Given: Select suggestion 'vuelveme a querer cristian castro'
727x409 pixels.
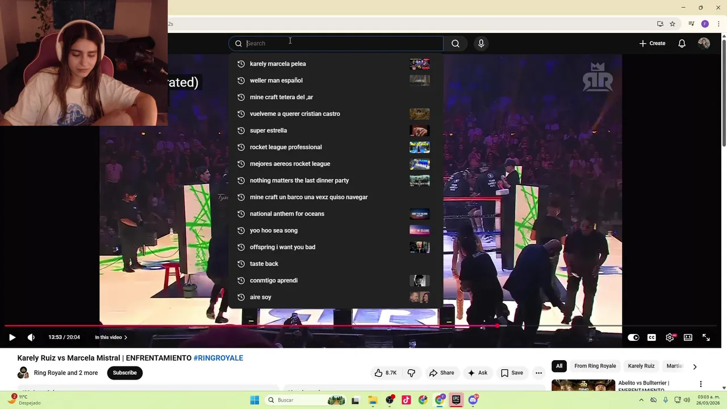Looking at the screenshot, I should [x=336, y=114].
